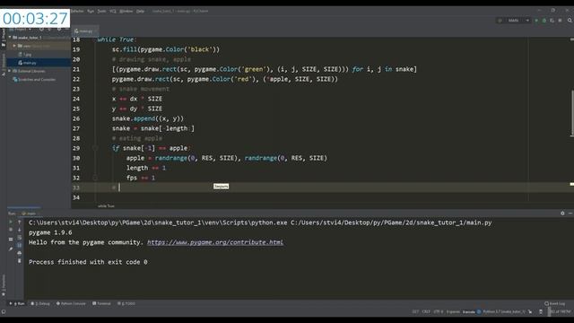The height and width of the screenshot is (323, 574).
Task: Select main.py in project tree
Action: [30, 63]
